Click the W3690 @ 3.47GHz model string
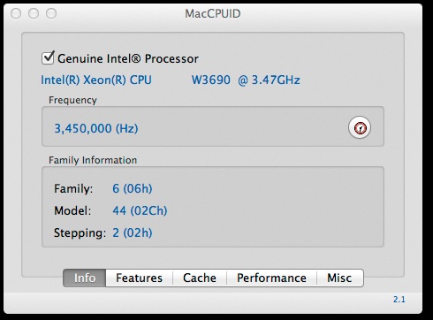This screenshot has height=320, width=433. [x=246, y=80]
